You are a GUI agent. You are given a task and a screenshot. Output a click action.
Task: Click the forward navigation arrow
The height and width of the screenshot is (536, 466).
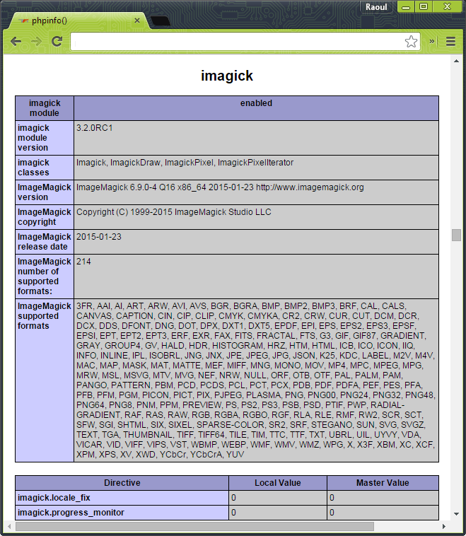[x=36, y=42]
